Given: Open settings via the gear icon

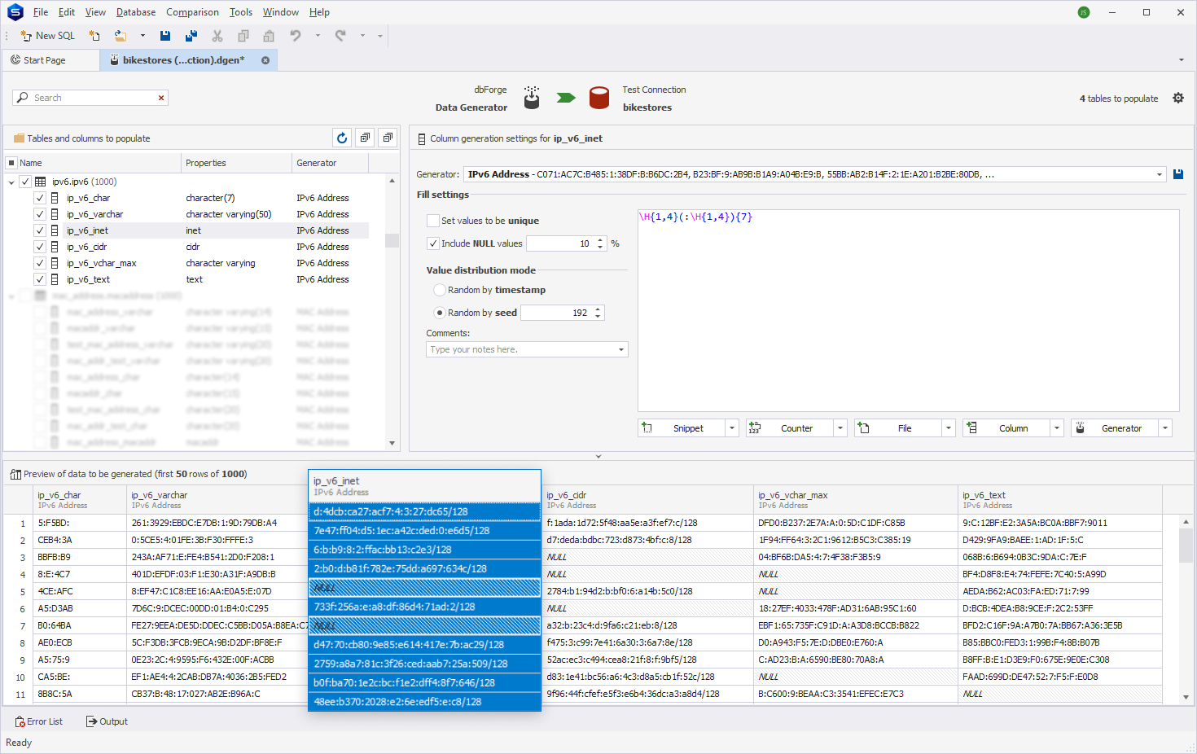Looking at the screenshot, I should click(x=1178, y=98).
